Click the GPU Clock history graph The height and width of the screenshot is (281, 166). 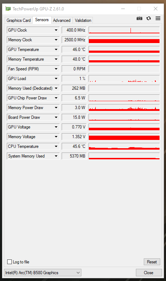(x=124, y=30)
